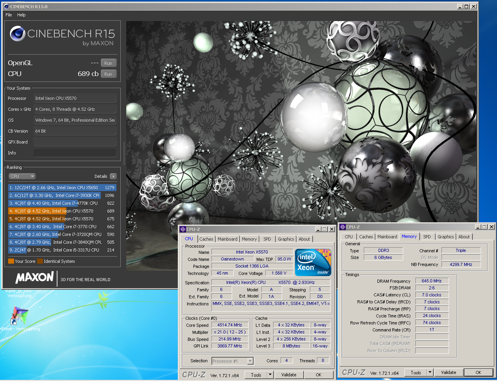Expand the Tools arrow in left CPU-Z
The height and width of the screenshot is (381, 497).
(270, 375)
